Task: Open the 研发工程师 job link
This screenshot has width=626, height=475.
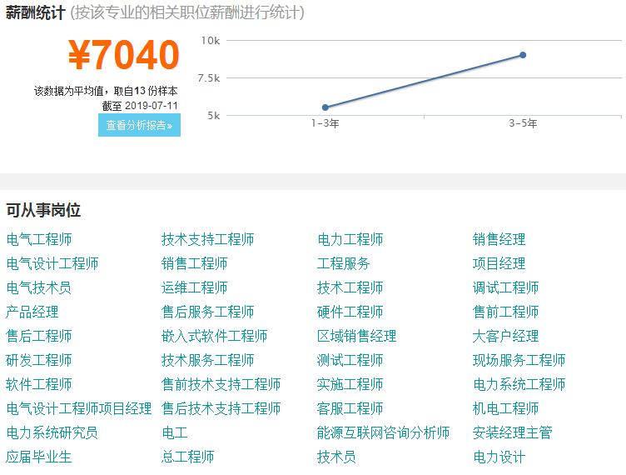Action: click(39, 360)
